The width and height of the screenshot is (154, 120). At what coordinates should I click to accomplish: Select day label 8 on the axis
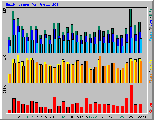(x=42, y=117)
